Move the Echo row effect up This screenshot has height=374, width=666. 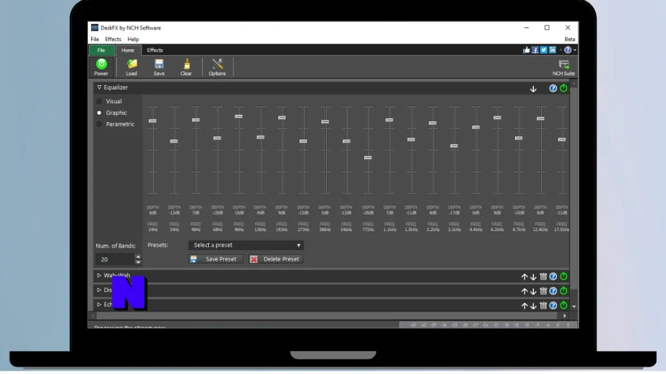pos(525,306)
